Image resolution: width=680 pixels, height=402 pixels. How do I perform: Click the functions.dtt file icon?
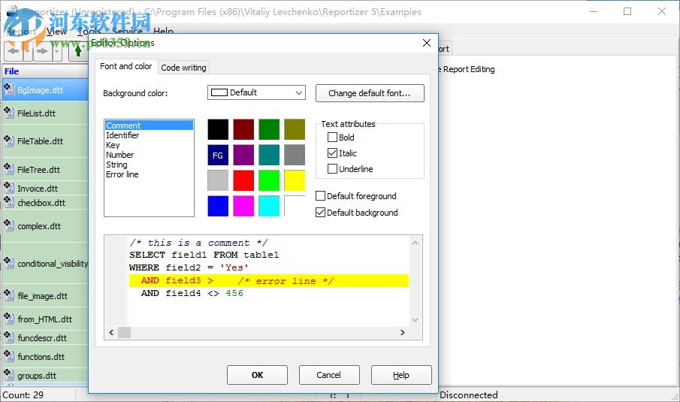point(9,356)
